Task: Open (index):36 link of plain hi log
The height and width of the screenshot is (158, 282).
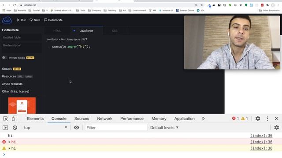Action: [261, 136]
